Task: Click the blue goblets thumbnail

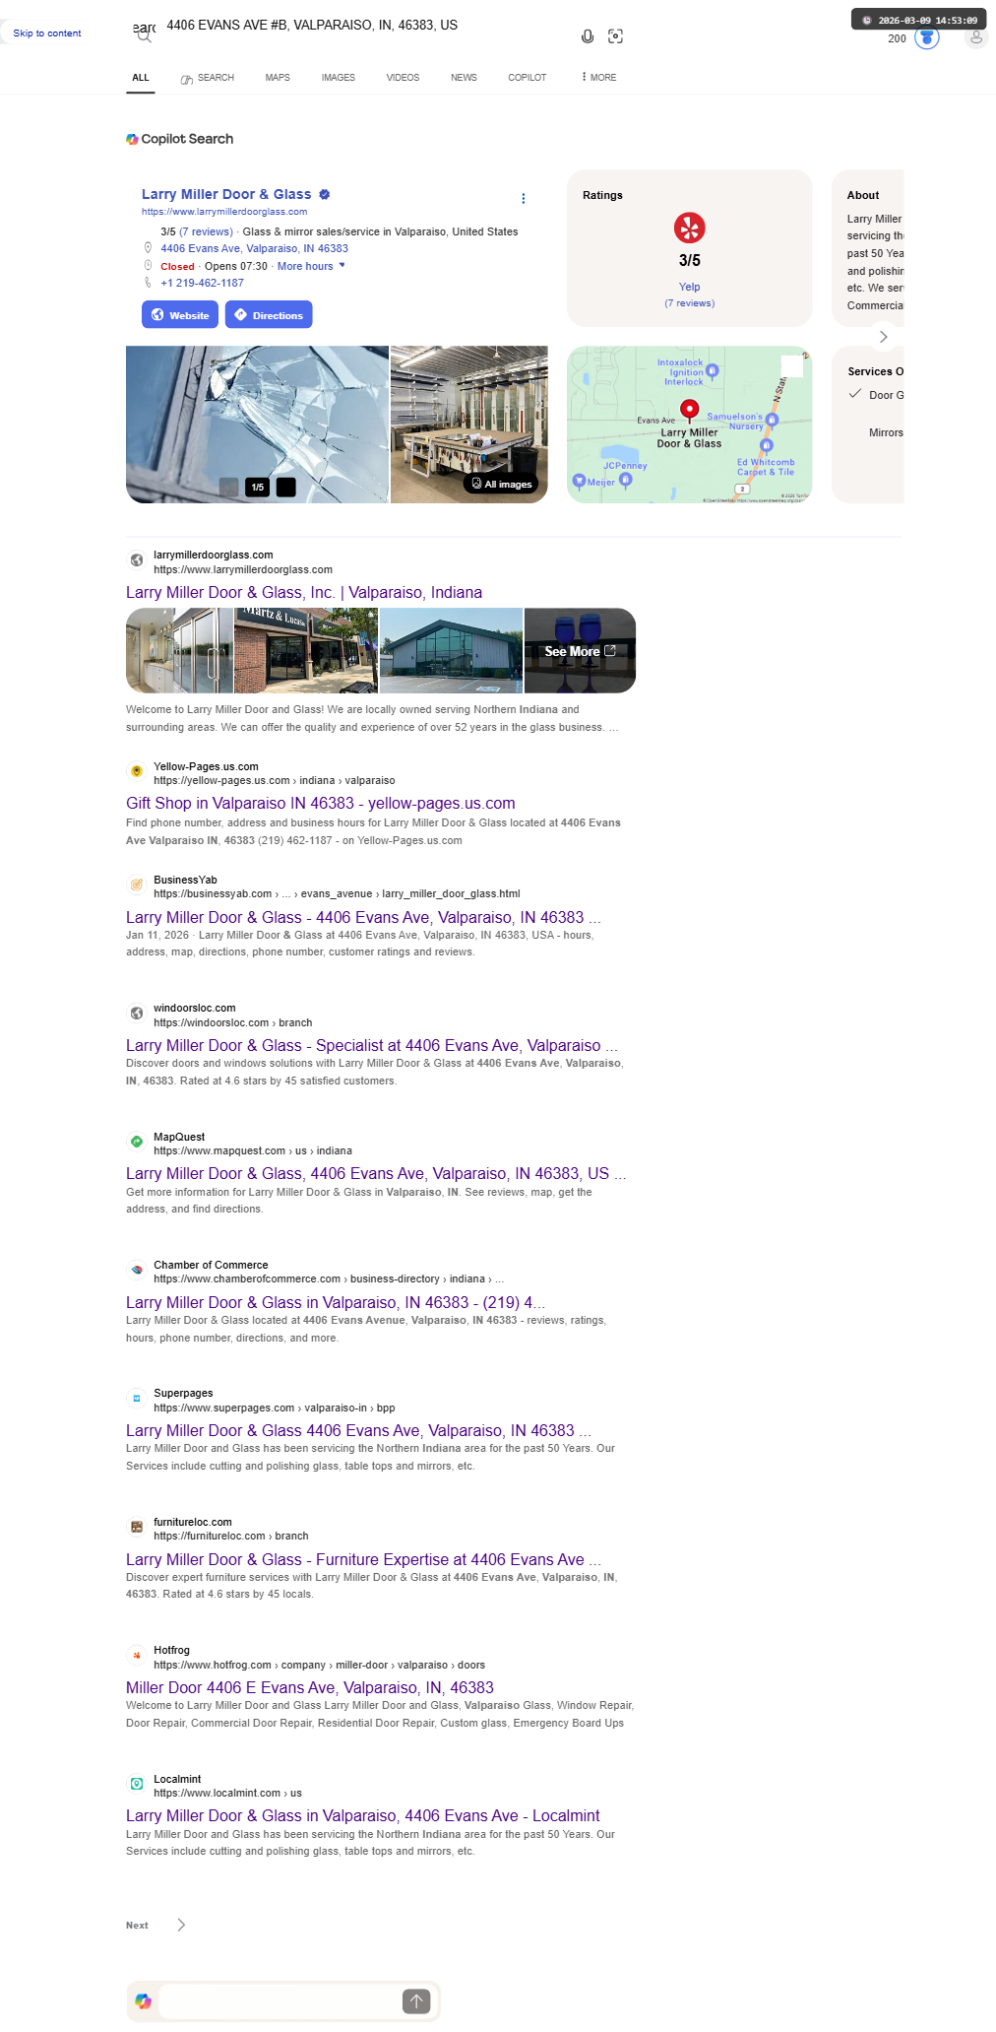Action: [x=580, y=650]
